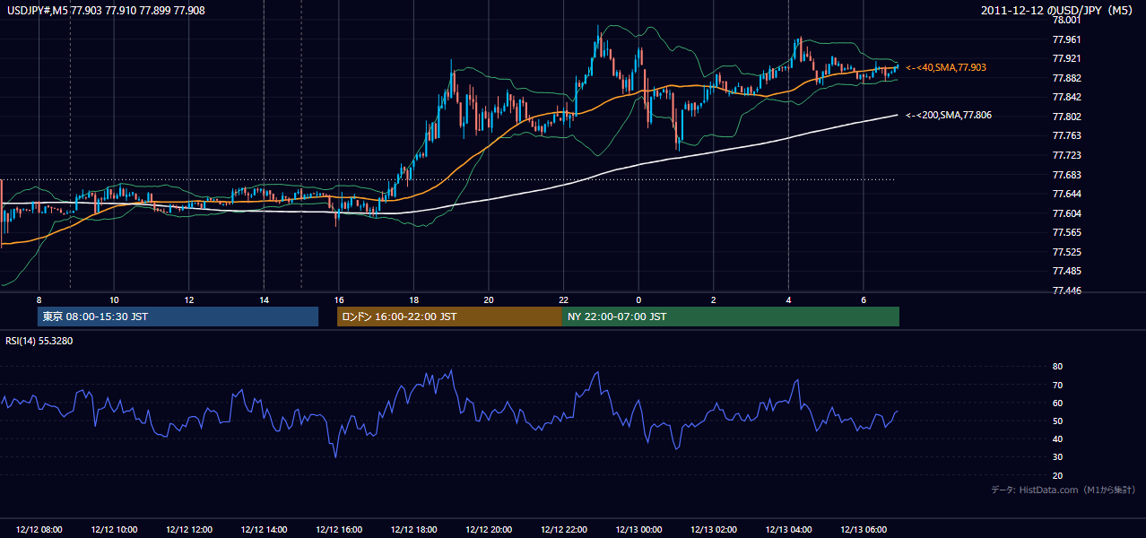Click price axis value 77.723
This screenshot has height=538, width=1146.
[1066, 155]
